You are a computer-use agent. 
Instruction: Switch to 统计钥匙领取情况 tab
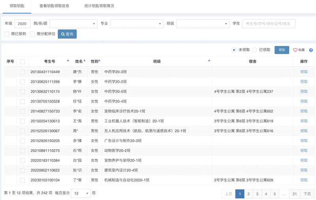pyautogui.click(x=99, y=7)
